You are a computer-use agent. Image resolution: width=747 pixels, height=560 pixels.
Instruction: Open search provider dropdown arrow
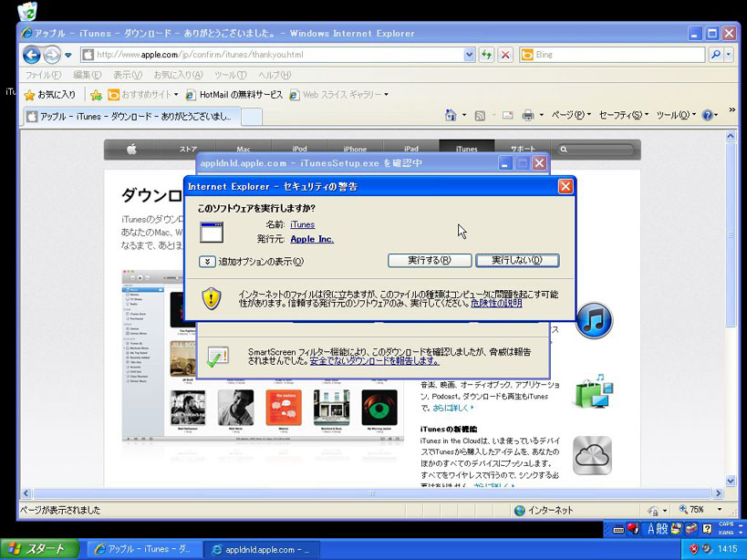point(729,55)
